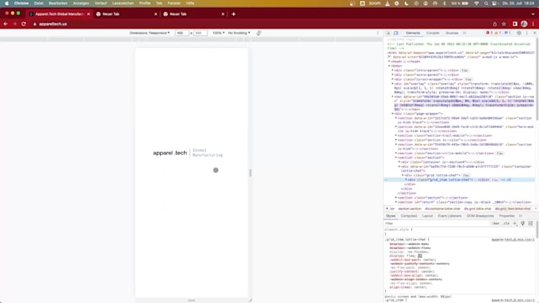
Task: Expand the selected grid_item lottie-chat node
Action: point(406,180)
